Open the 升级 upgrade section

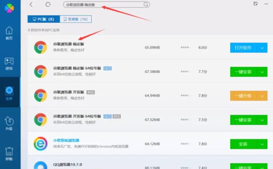point(9,123)
